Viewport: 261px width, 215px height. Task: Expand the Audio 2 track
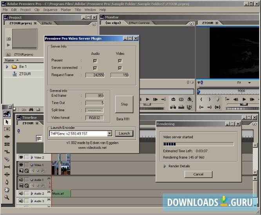pos(32,193)
